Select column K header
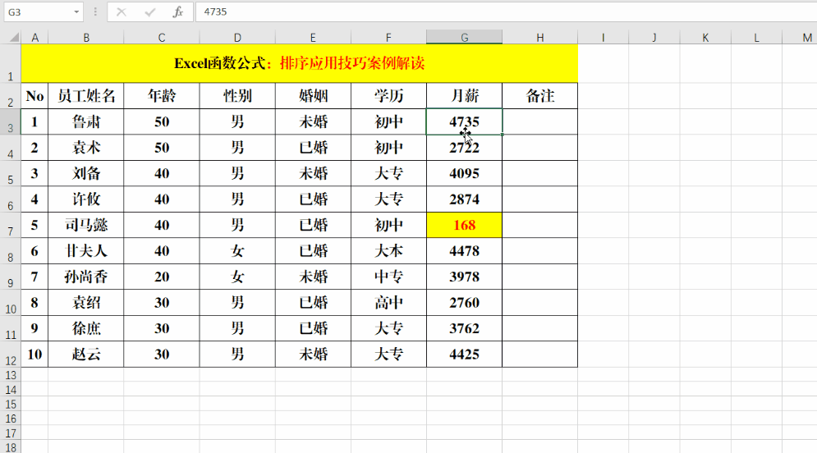This screenshot has height=453, width=817. [705, 38]
